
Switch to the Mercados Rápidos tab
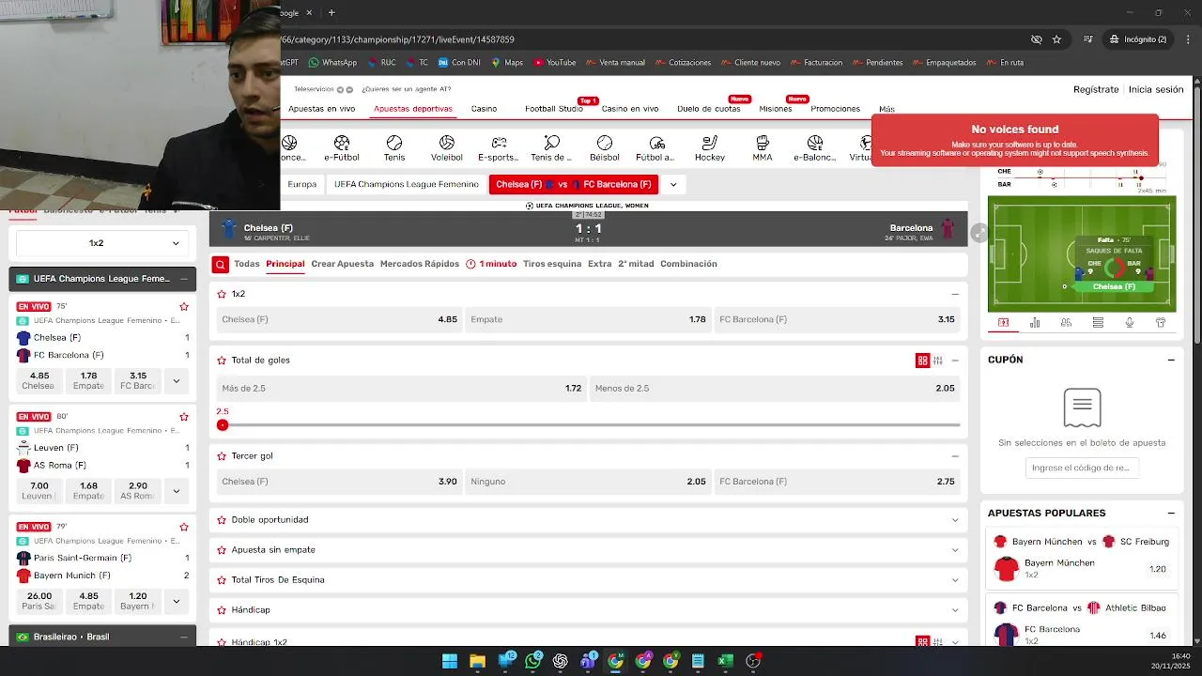pyautogui.click(x=420, y=264)
